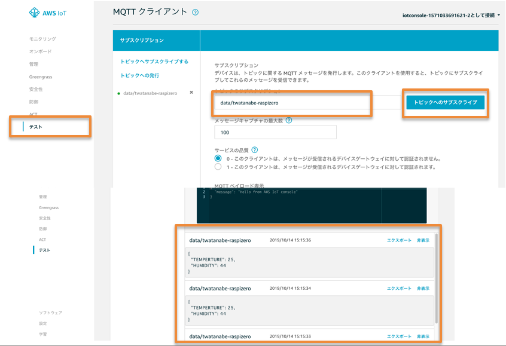Open the トピックへサブスクライブする link
Image resolution: width=506 pixels, height=346 pixels.
click(x=154, y=62)
